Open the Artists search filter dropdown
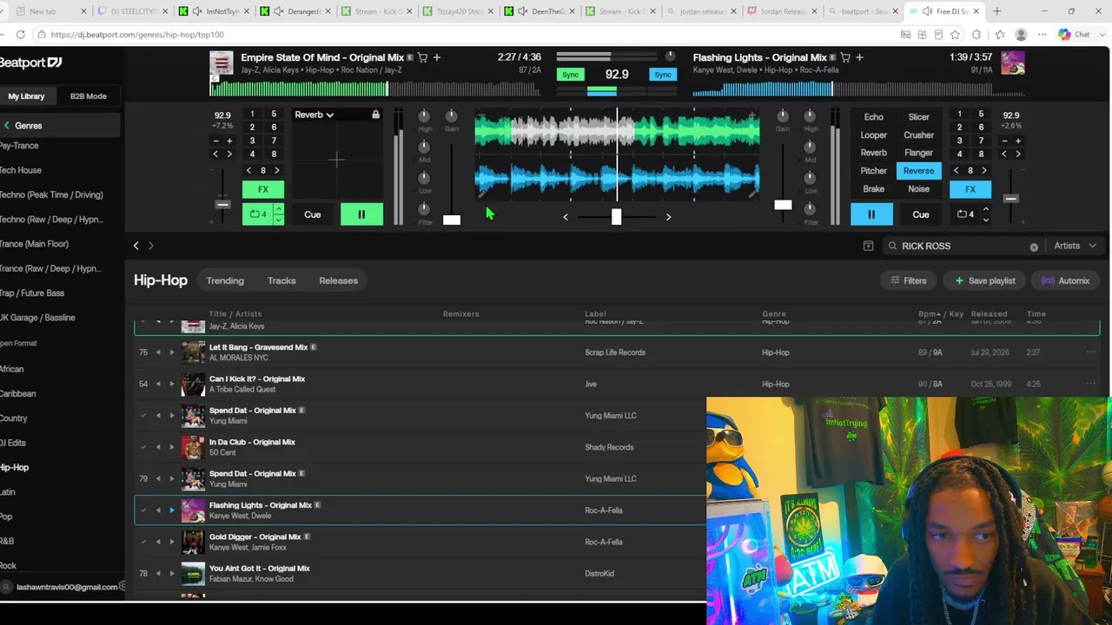Viewport: 1112px width, 625px height. pos(1075,246)
